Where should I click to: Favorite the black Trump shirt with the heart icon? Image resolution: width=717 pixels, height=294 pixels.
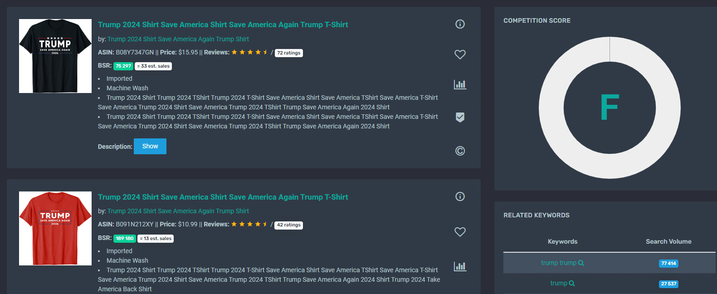pyautogui.click(x=460, y=54)
